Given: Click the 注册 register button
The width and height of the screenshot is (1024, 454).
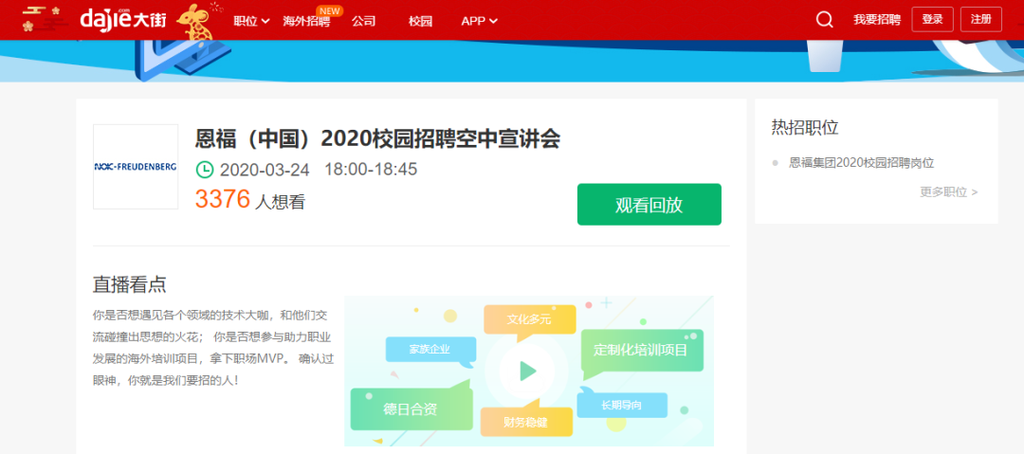Looking at the screenshot, I should pyautogui.click(x=980, y=20).
